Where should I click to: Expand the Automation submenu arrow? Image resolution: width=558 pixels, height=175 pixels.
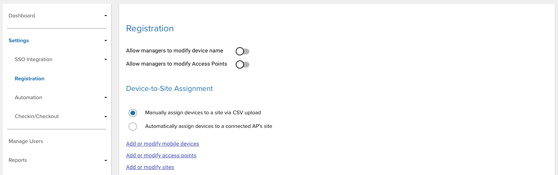tap(106, 98)
